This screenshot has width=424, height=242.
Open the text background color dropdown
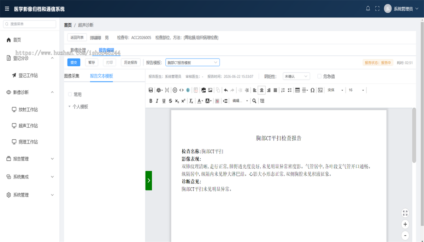pos(208,101)
